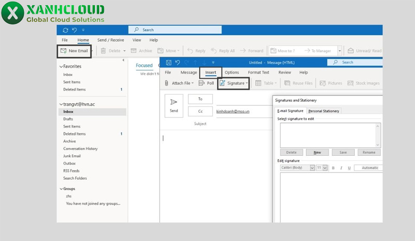Click the Forward button
This screenshot has width=415, height=241.
(252, 50)
